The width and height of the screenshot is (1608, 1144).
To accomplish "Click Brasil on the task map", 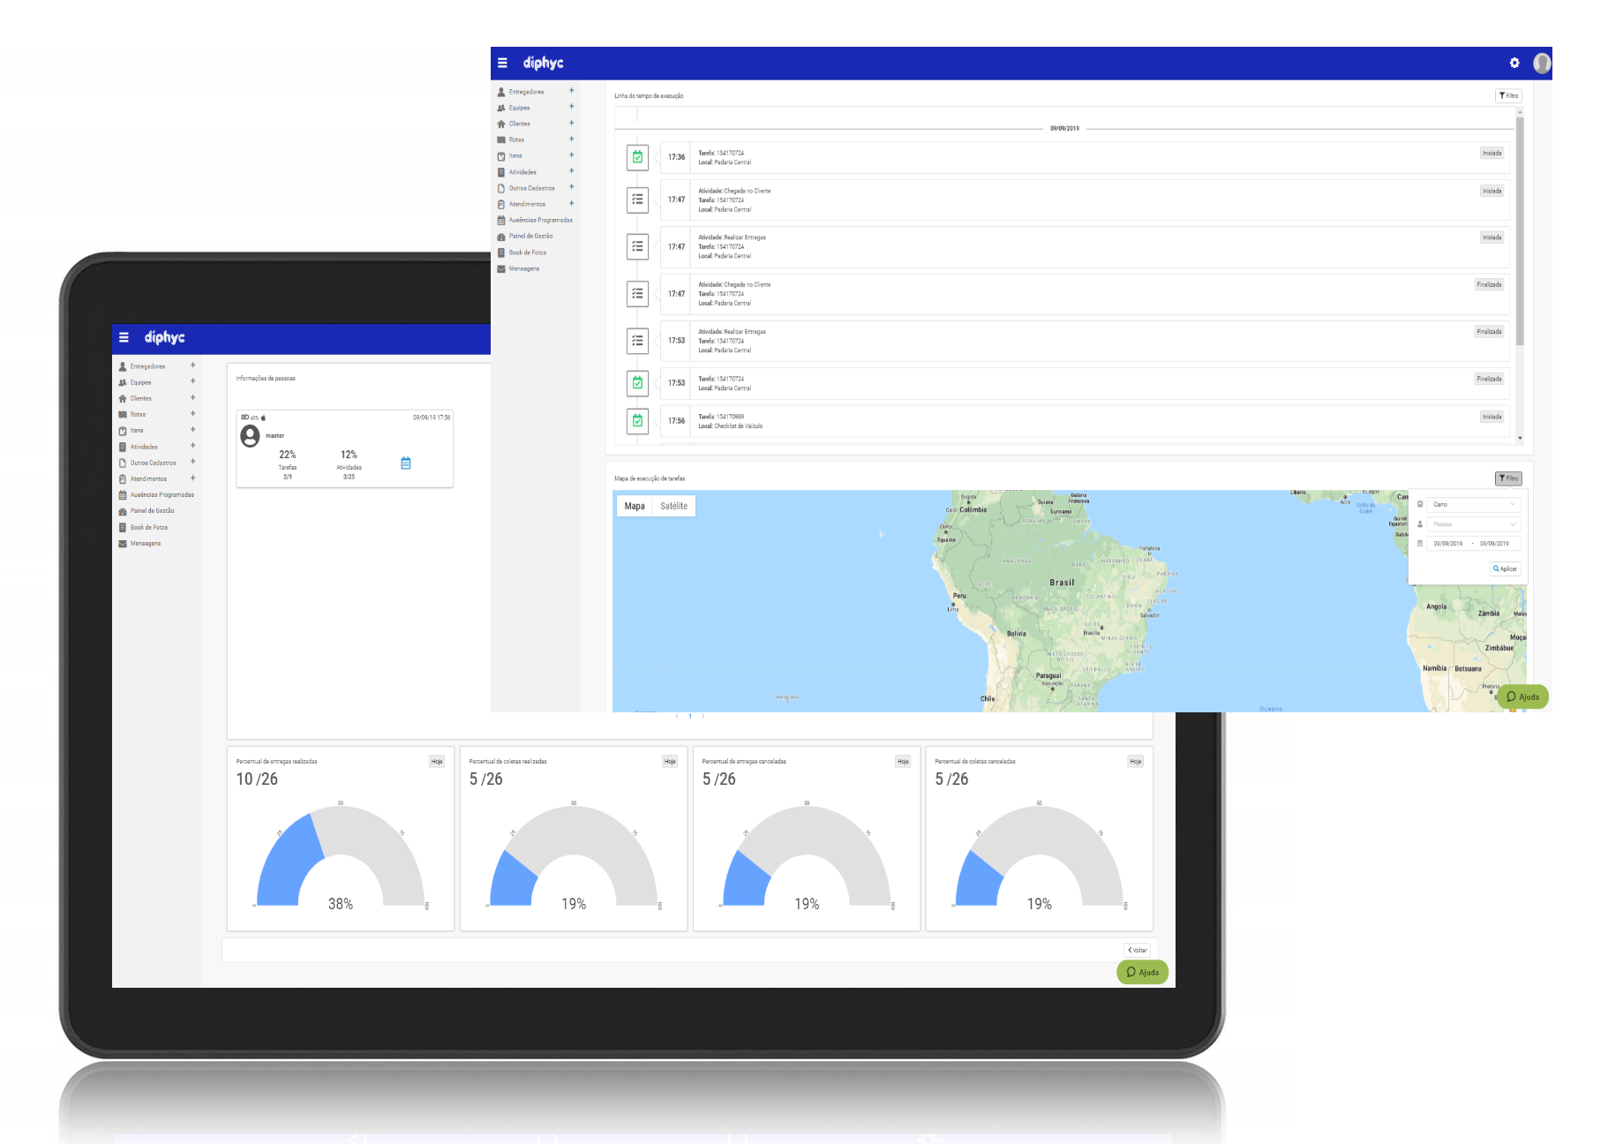I will pos(1062,583).
